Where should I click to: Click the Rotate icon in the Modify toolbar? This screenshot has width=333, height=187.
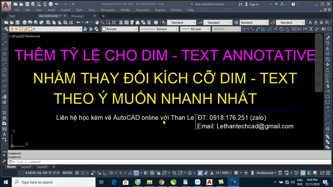(x=328, y=70)
